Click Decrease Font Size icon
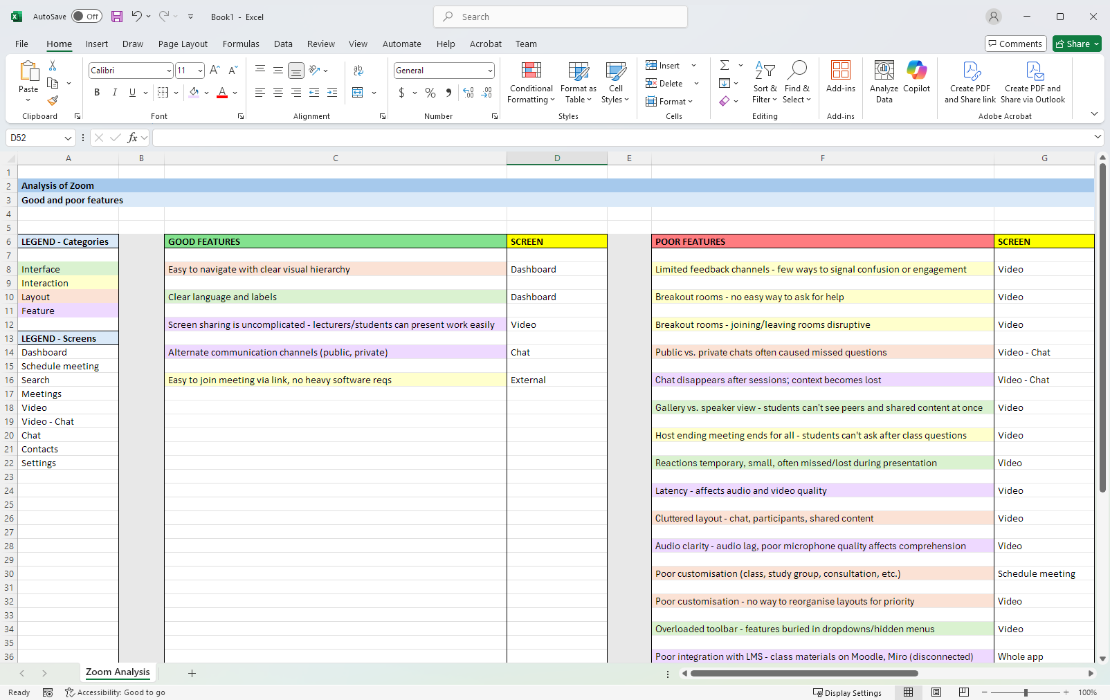The width and height of the screenshot is (1110, 700). pos(233,71)
